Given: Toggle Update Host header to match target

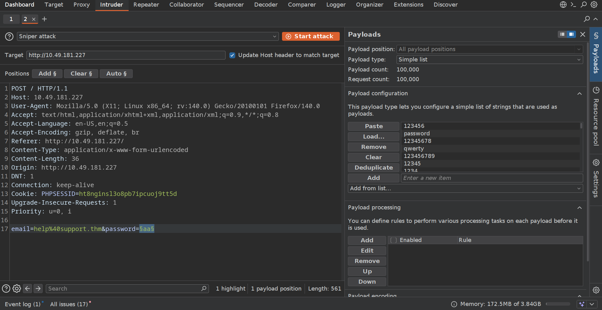Looking at the screenshot, I should pos(232,55).
